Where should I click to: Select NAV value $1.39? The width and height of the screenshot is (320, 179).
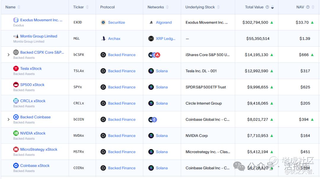pos(305,38)
